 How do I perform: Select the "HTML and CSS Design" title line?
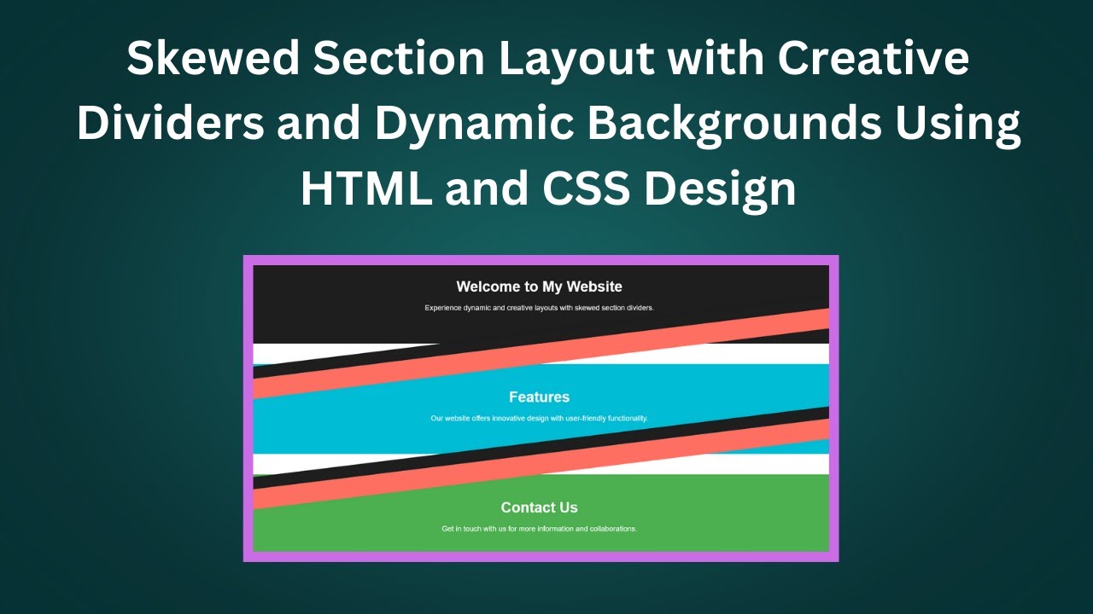pyautogui.click(x=547, y=188)
